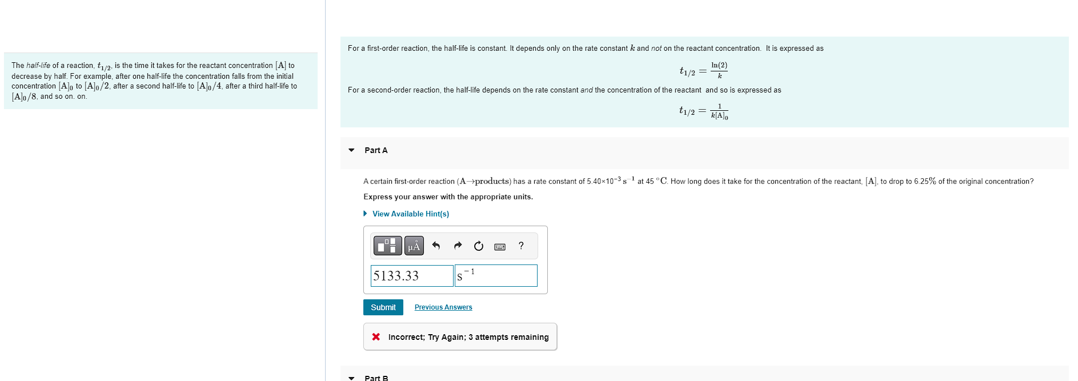The image size is (1078, 381).
Task: Click the question mark help icon
Action: [x=520, y=246]
